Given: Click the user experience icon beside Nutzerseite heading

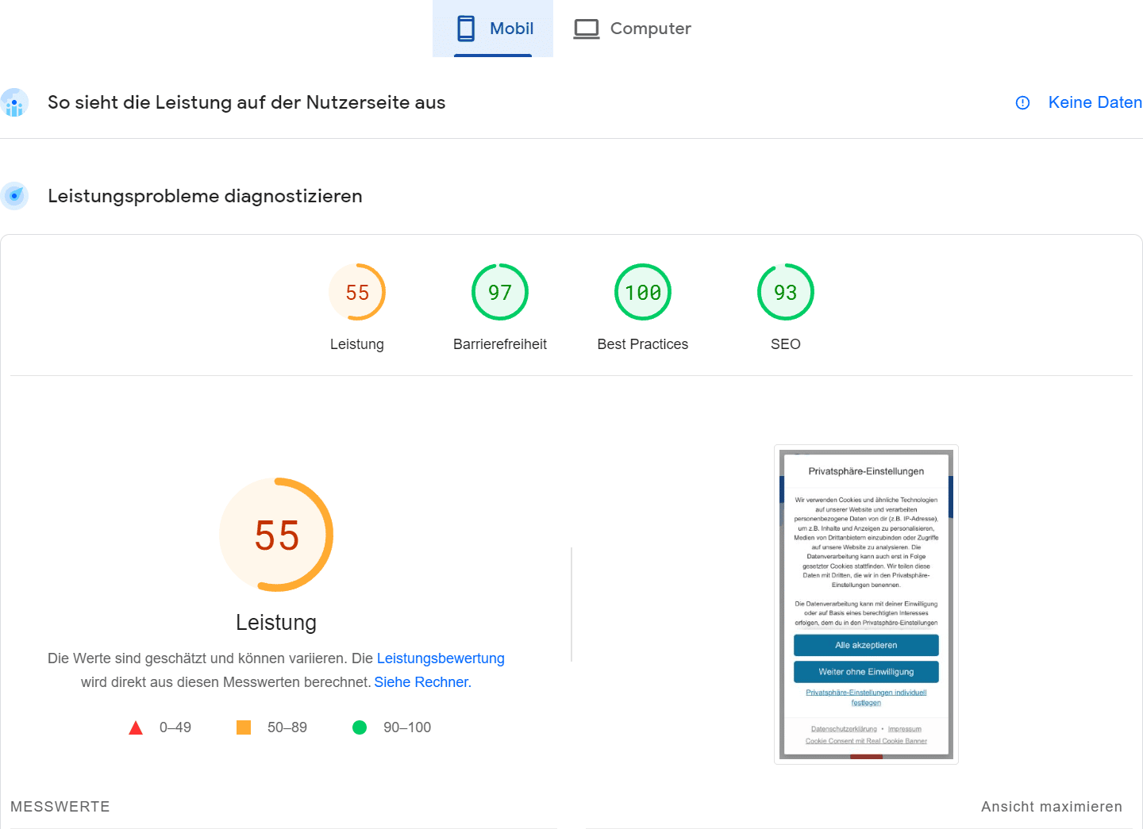Looking at the screenshot, I should point(14,102).
